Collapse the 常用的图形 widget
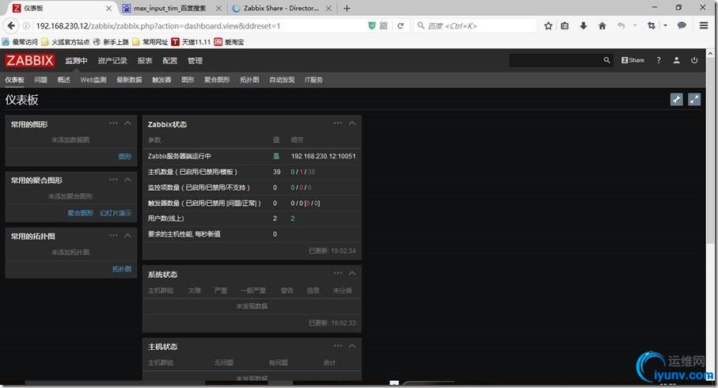The image size is (718, 388). 127,124
